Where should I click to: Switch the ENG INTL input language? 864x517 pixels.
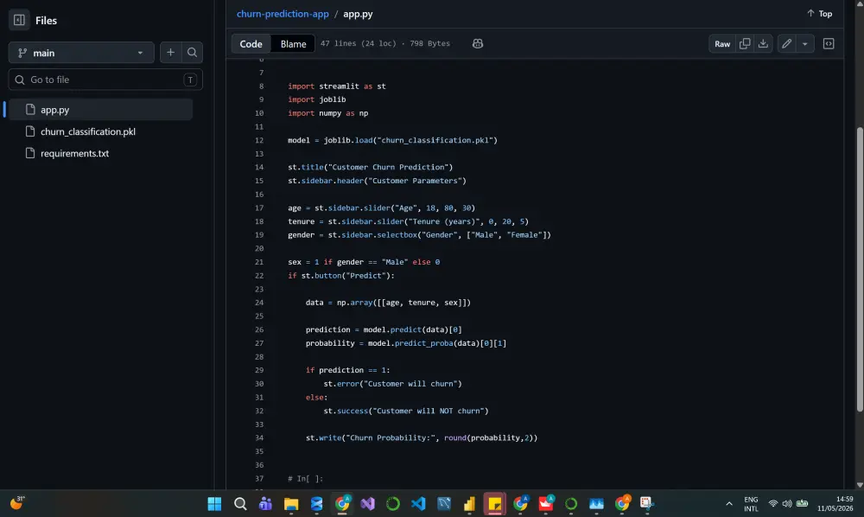coord(751,504)
